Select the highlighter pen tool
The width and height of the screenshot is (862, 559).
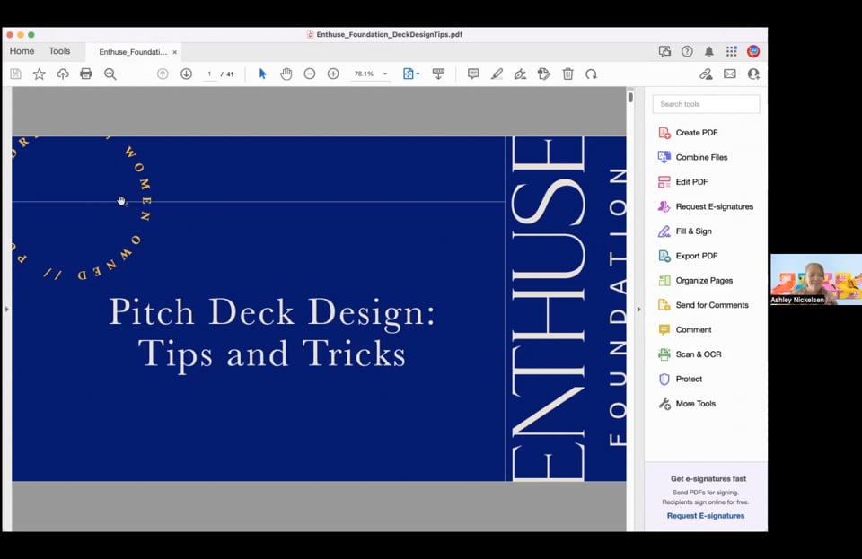click(497, 74)
